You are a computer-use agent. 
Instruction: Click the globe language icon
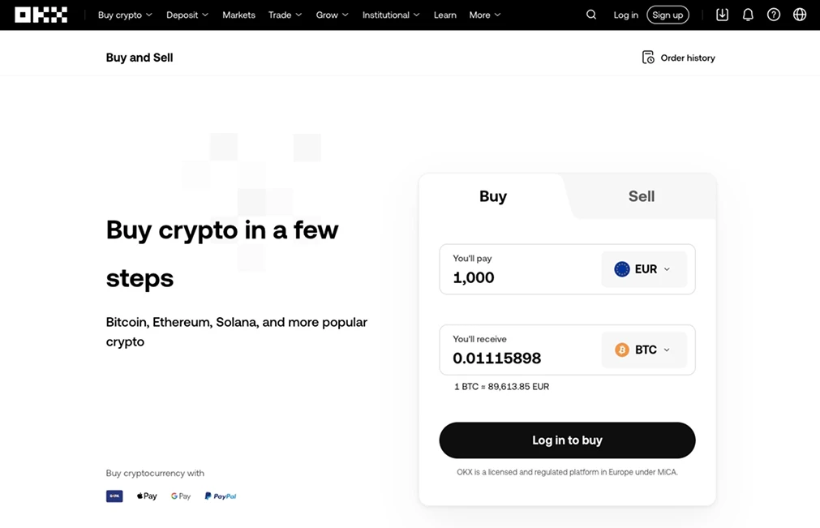800,15
